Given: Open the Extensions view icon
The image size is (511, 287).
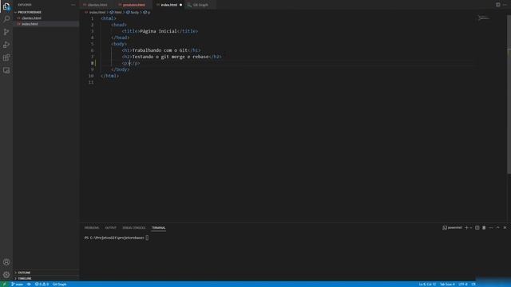Looking at the screenshot, I should [x=6, y=57].
